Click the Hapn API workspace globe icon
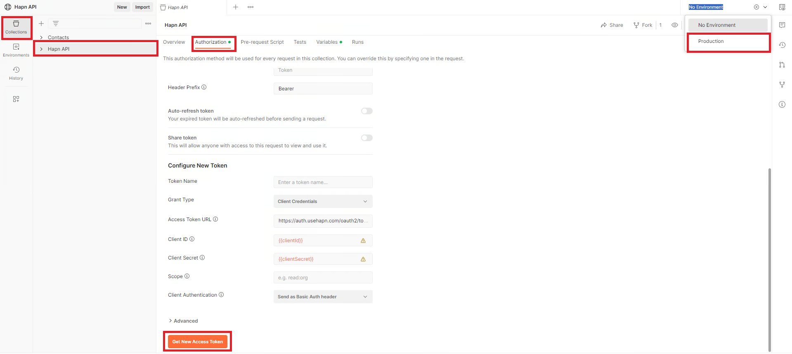The image size is (792, 354). (8, 7)
